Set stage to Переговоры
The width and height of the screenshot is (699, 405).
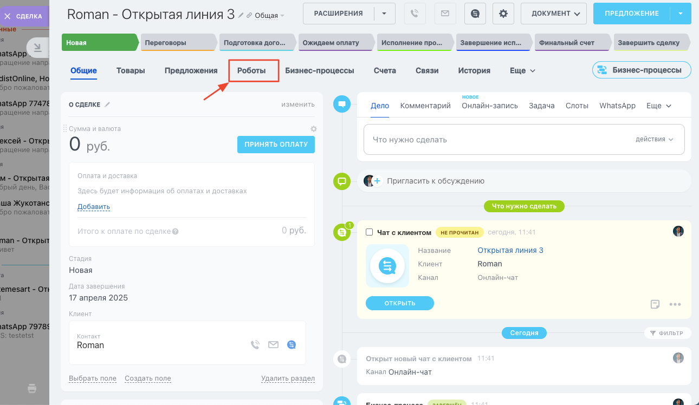coord(179,43)
